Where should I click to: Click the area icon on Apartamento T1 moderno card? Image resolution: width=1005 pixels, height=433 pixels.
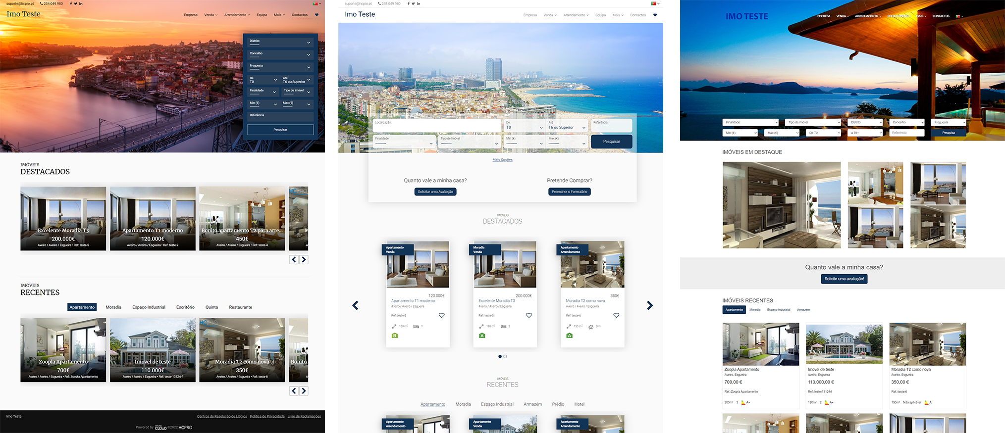coord(394,327)
